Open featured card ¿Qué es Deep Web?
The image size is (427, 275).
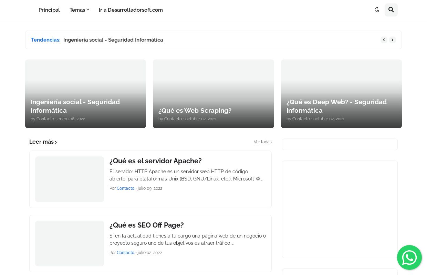(336, 106)
